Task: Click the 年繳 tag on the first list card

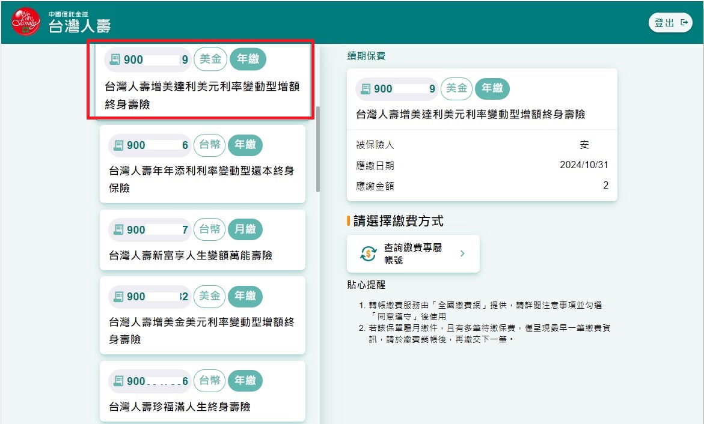Action: click(x=248, y=59)
